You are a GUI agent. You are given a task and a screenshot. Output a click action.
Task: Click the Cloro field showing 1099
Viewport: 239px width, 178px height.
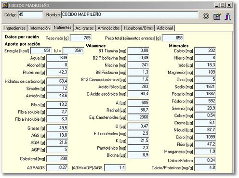[x=205, y=137]
